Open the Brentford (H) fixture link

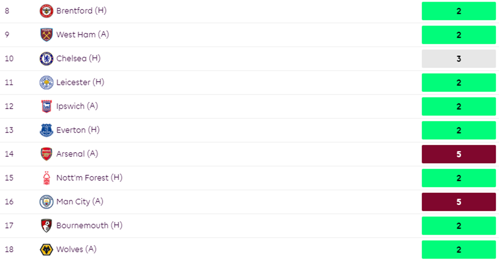click(x=82, y=11)
